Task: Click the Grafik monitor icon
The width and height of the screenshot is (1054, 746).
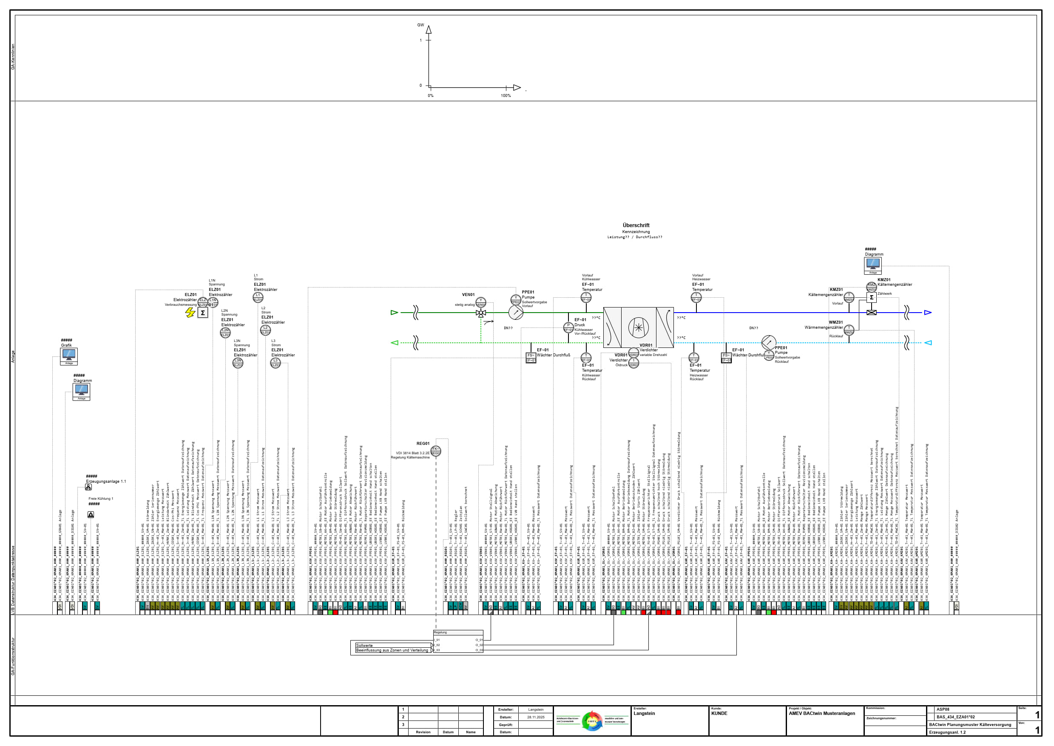Action: pyautogui.click(x=69, y=356)
